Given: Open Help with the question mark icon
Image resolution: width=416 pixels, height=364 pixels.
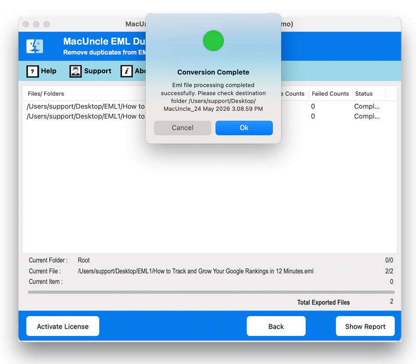Looking at the screenshot, I should (x=33, y=71).
